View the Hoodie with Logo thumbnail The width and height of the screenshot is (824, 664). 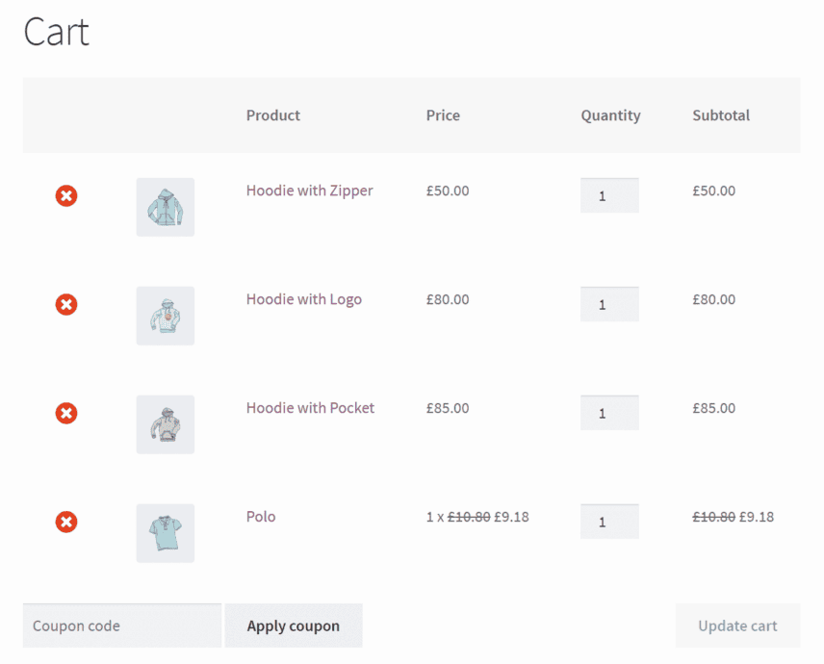click(165, 315)
